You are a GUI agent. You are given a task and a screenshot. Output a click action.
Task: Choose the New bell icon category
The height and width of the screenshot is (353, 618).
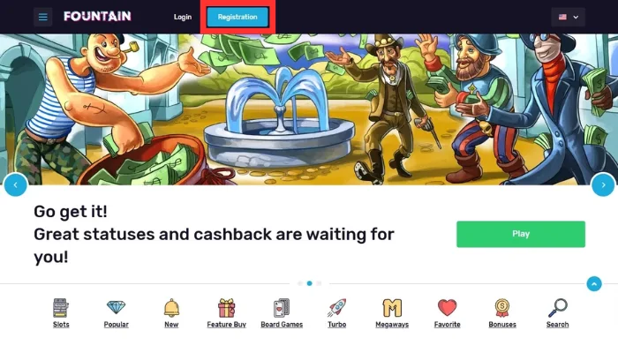pyautogui.click(x=171, y=308)
